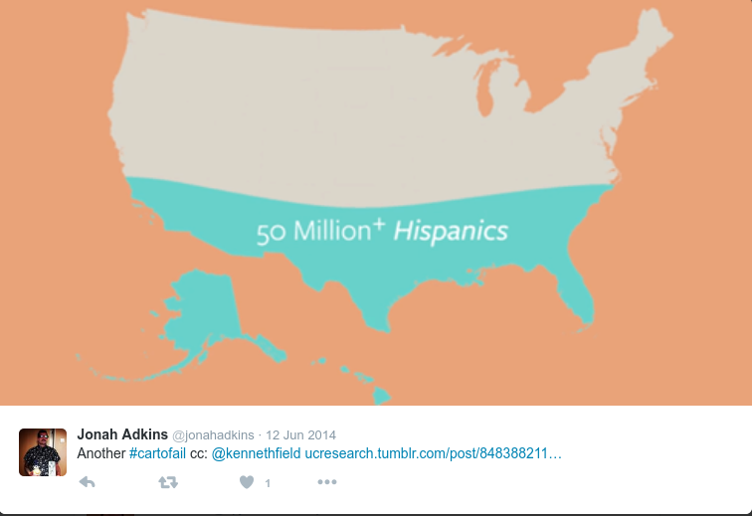This screenshot has height=516, width=752.
Task: Click the Florida peninsula on the map
Action: click(578, 292)
